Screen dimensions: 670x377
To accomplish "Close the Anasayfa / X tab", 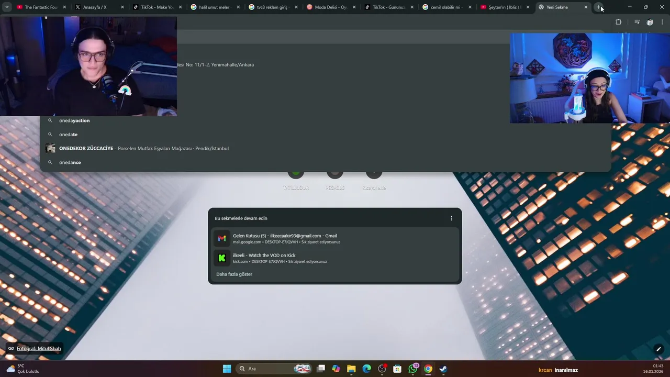I will (x=122, y=7).
